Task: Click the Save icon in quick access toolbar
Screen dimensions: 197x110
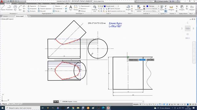Action: coord(11,1)
